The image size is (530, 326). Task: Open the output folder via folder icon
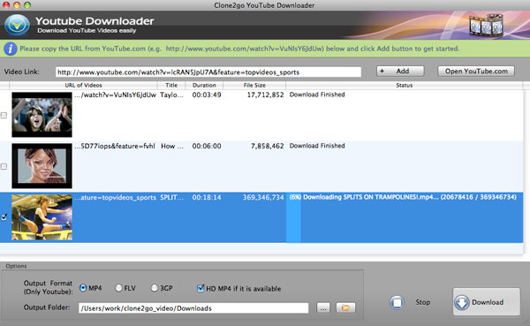coord(345,307)
